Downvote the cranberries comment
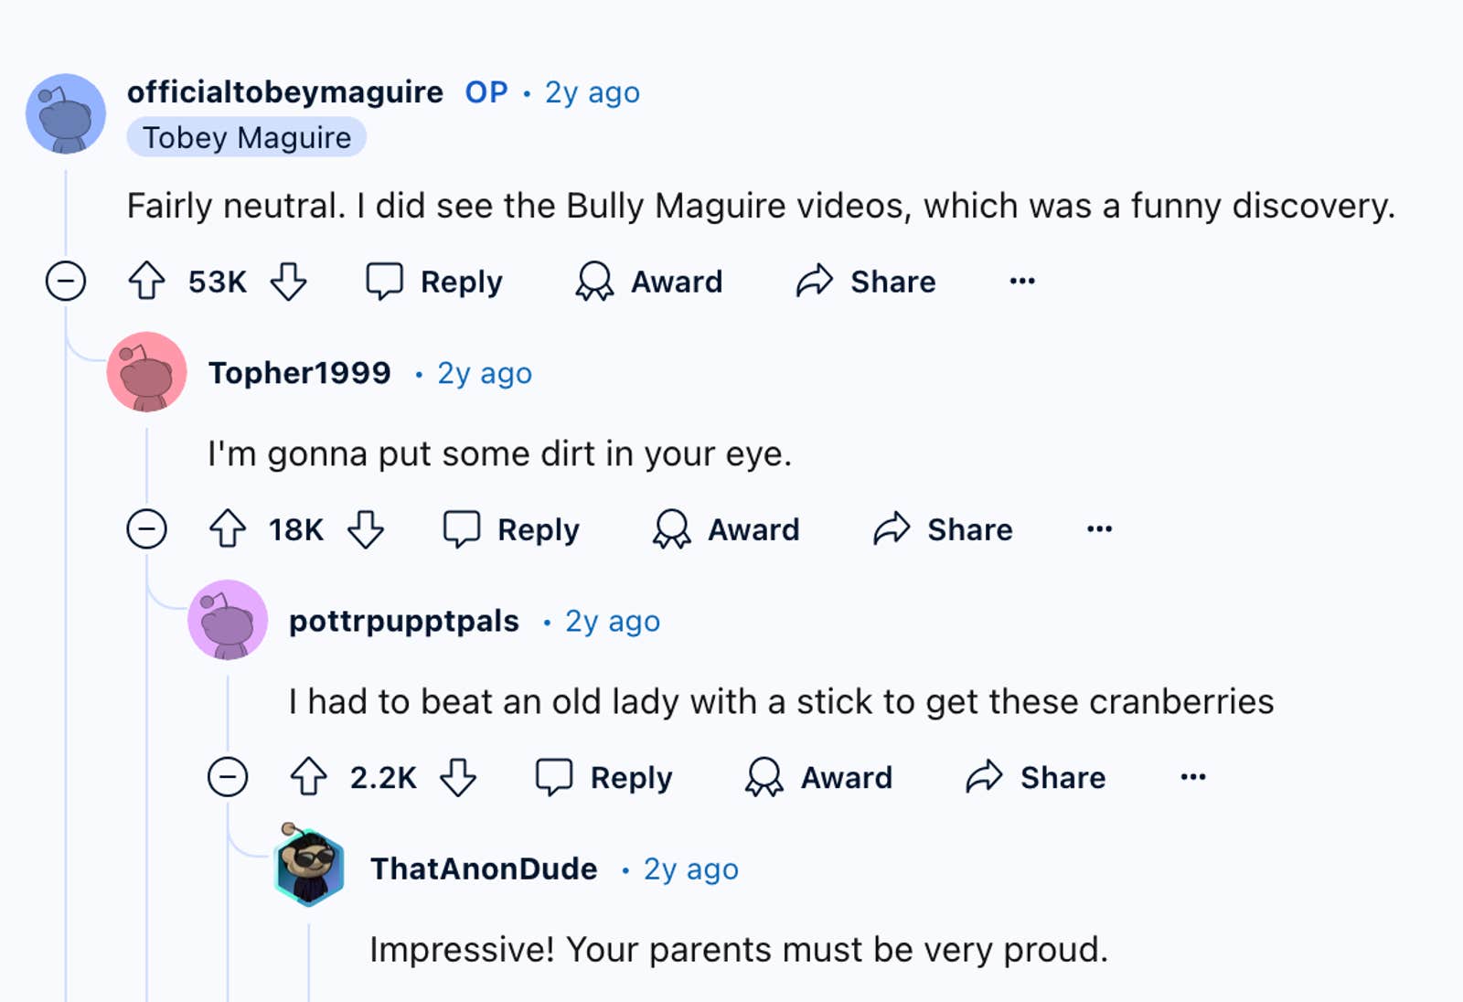This screenshot has height=1002, width=1463. (x=458, y=777)
